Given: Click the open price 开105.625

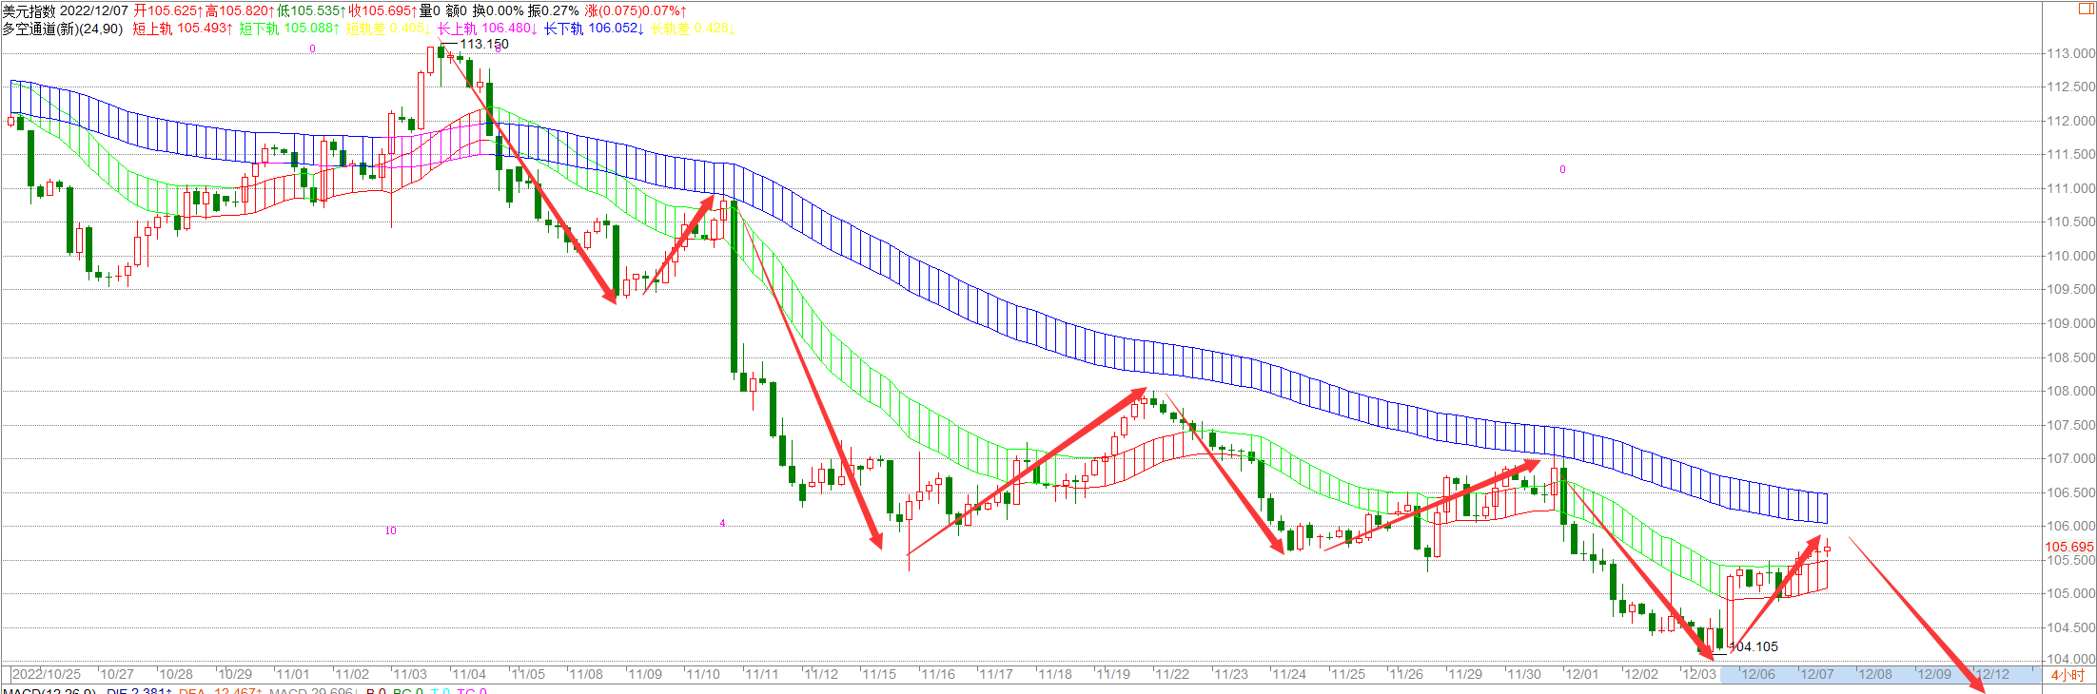Looking at the screenshot, I should (x=168, y=10).
